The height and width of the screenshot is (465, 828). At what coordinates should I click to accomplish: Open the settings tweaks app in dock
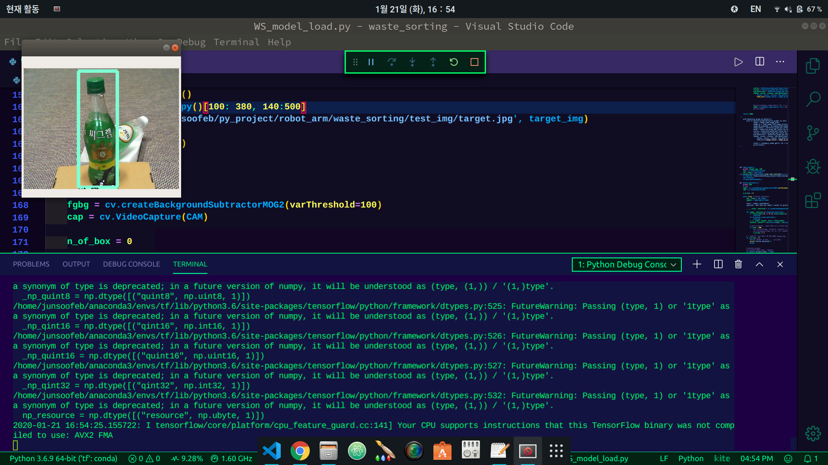(471, 451)
